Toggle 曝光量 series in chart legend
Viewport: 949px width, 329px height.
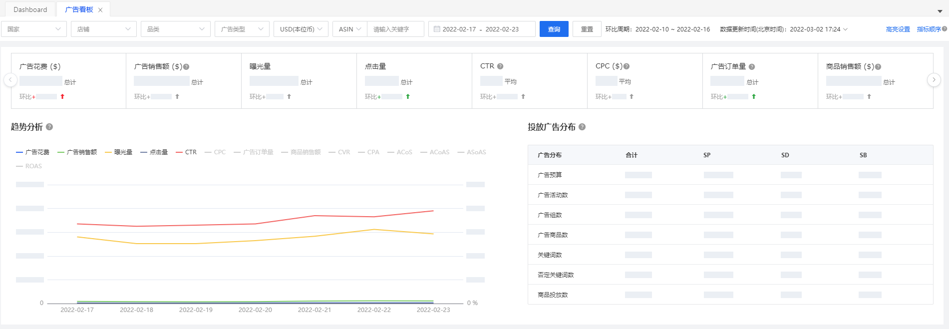tap(119, 152)
